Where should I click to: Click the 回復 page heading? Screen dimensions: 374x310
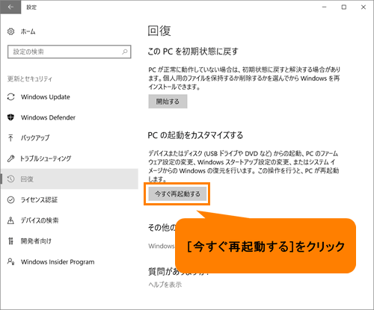click(159, 31)
